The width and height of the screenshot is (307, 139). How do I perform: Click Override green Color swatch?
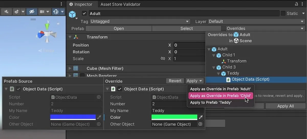pos(174,117)
